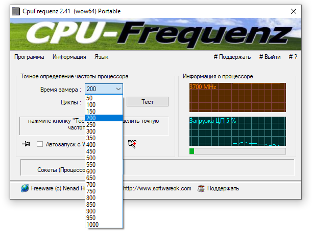Click the Тест button
Viewport: 312px width, 240px height.
(x=148, y=102)
